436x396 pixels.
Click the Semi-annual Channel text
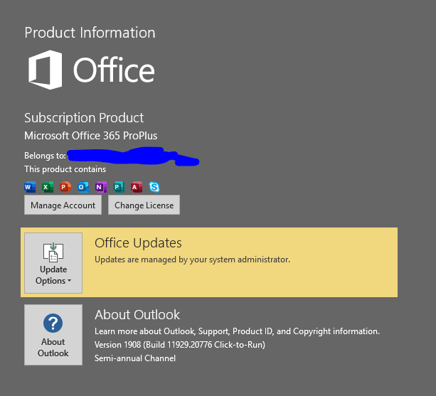(135, 358)
